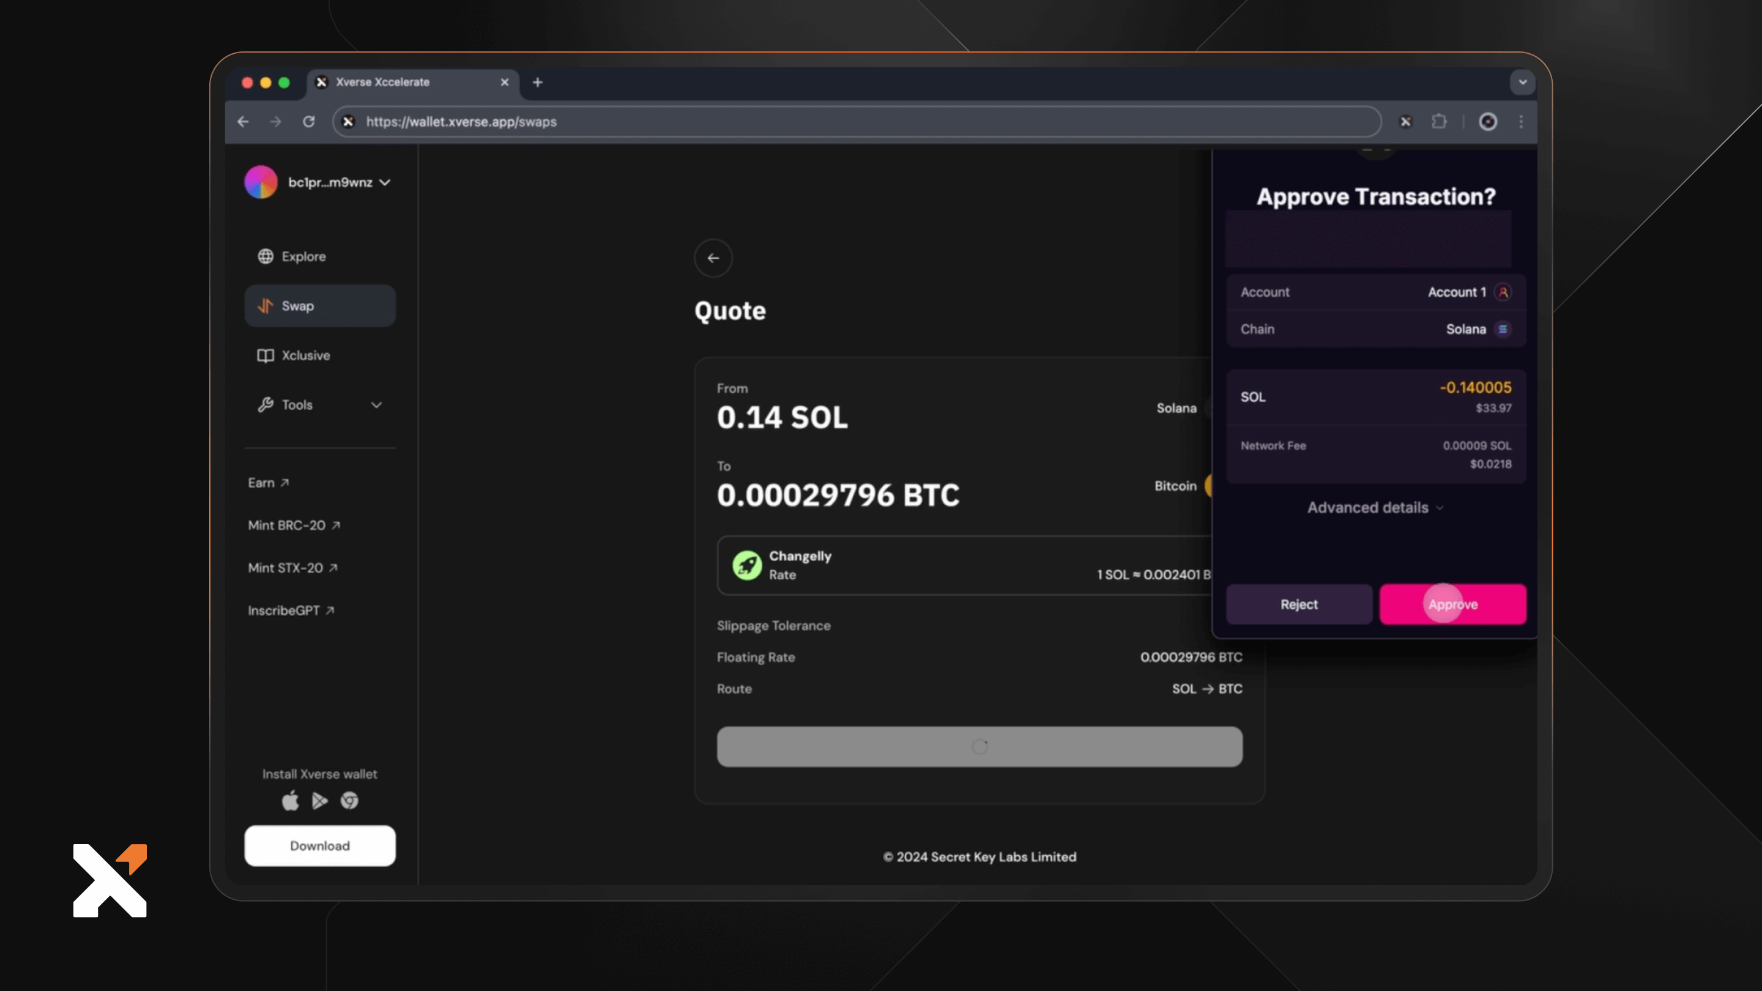
Task: Expand the tab search dropdown arrow
Action: click(x=1522, y=82)
